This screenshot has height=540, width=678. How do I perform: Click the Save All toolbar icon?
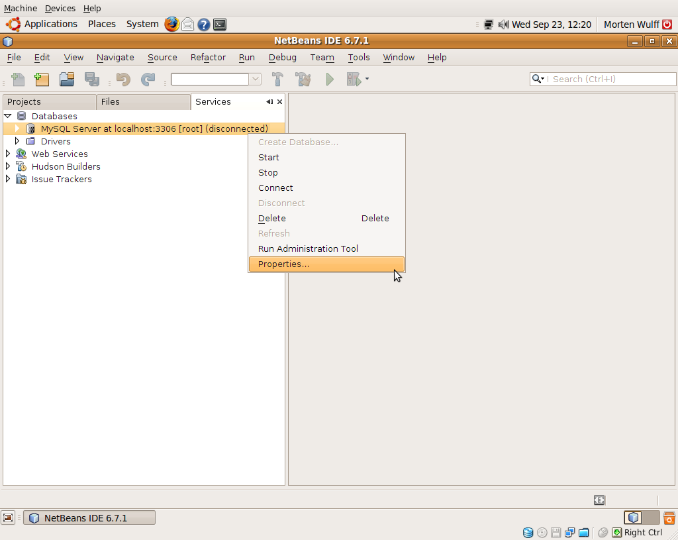91,80
